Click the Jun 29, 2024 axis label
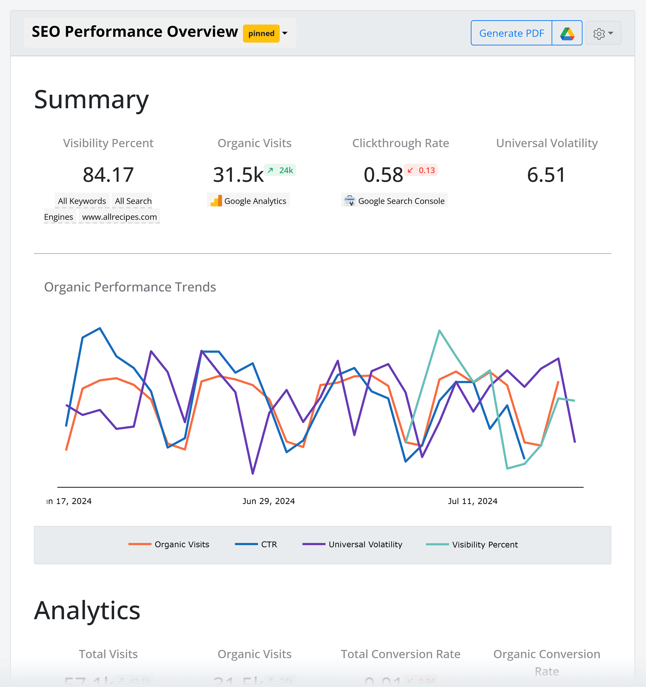This screenshot has height=687, width=646. point(269,501)
